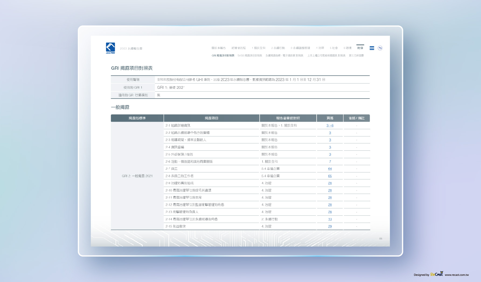Click the 使用聲明 label cell
This screenshot has height=282, width=481.
click(133, 79)
